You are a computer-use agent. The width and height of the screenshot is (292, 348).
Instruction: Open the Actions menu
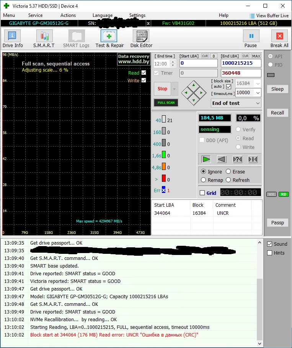(68, 15)
